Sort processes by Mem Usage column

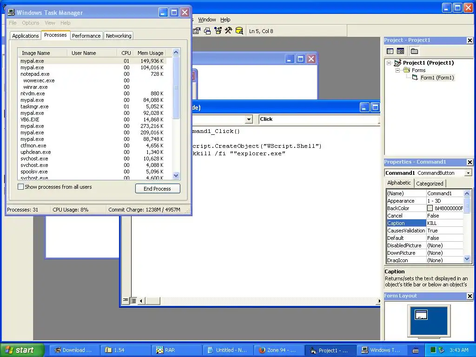coord(150,53)
